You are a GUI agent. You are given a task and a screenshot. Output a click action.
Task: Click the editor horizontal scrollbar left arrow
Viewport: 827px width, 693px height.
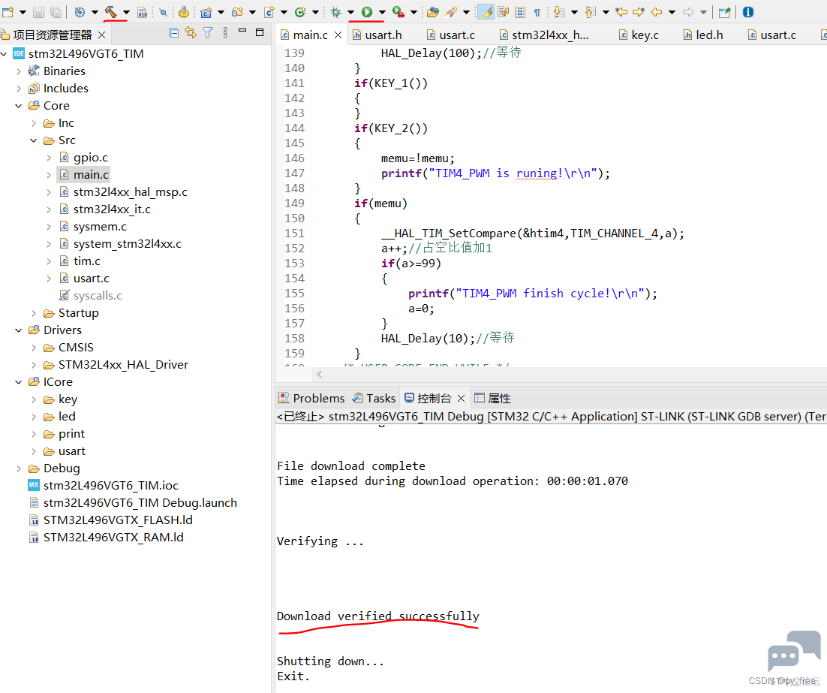(319, 374)
